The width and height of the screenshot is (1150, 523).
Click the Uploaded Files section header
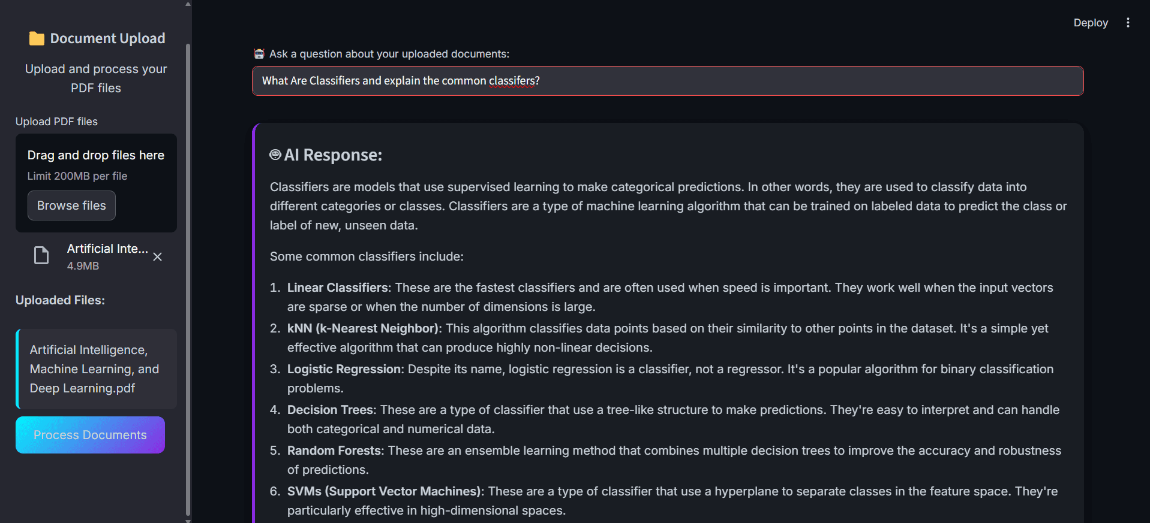pos(60,300)
